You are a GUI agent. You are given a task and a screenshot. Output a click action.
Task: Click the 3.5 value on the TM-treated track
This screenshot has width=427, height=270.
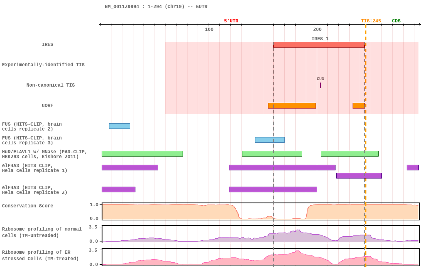pyautogui.click(x=93, y=250)
